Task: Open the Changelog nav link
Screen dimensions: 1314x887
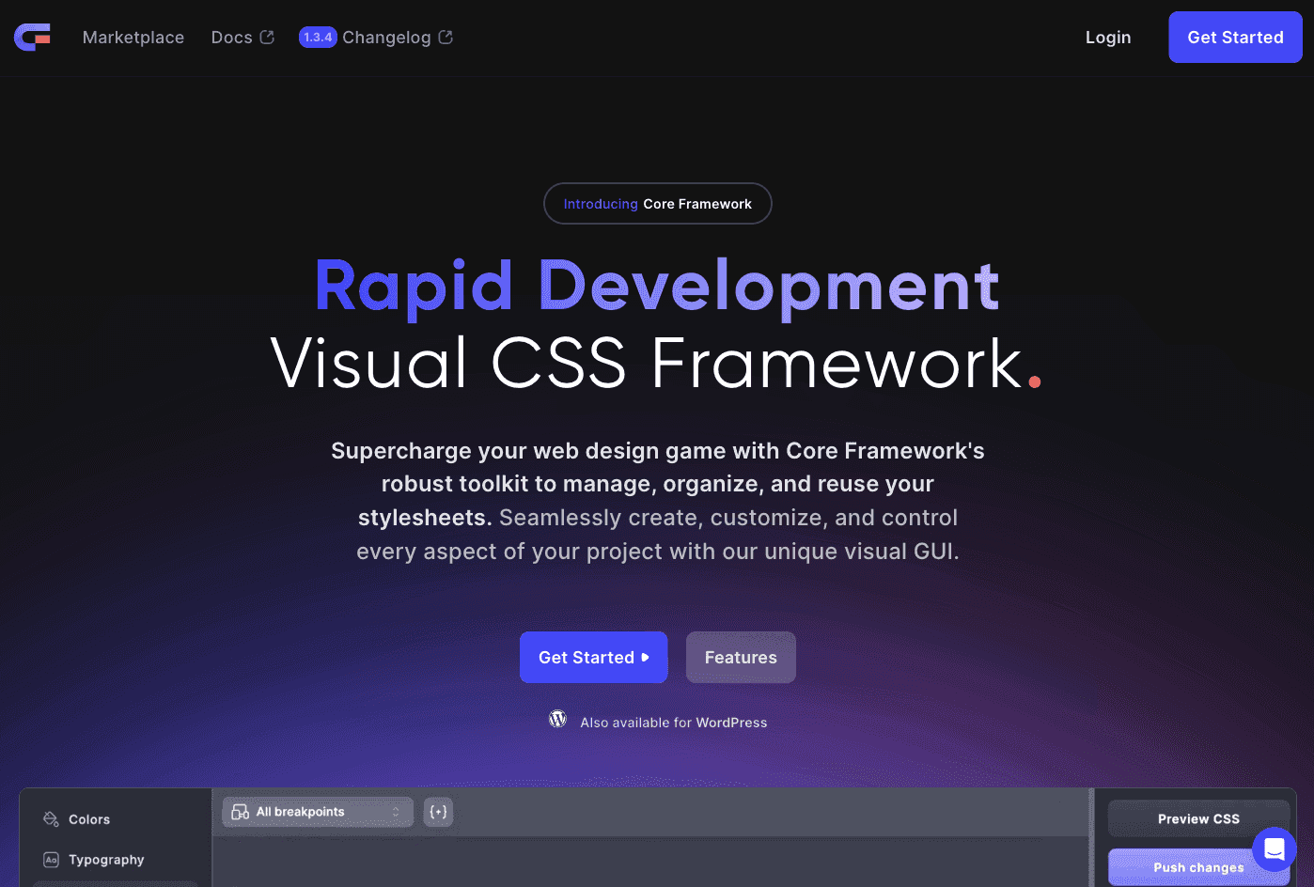Action: click(x=386, y=38)
